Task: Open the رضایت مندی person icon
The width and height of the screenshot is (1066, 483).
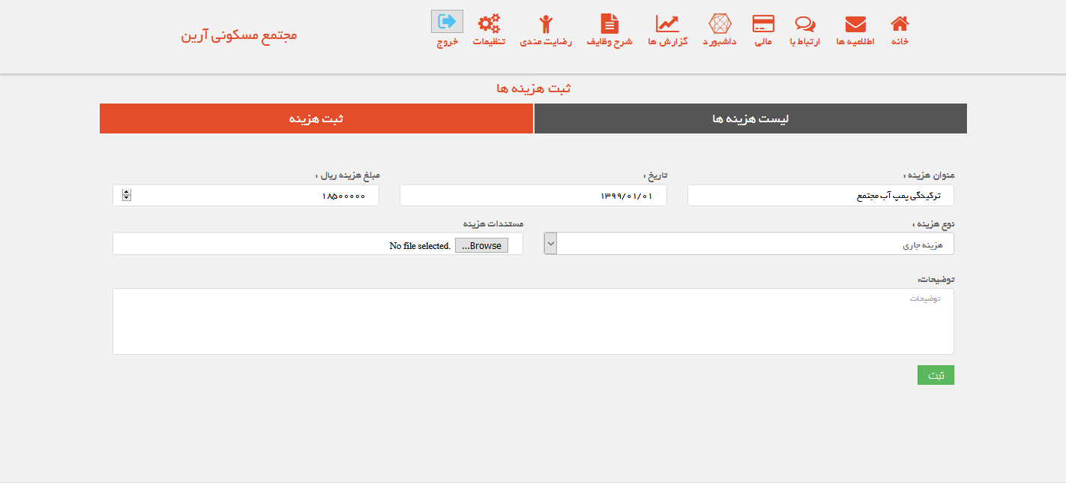Action: (546, 24)
